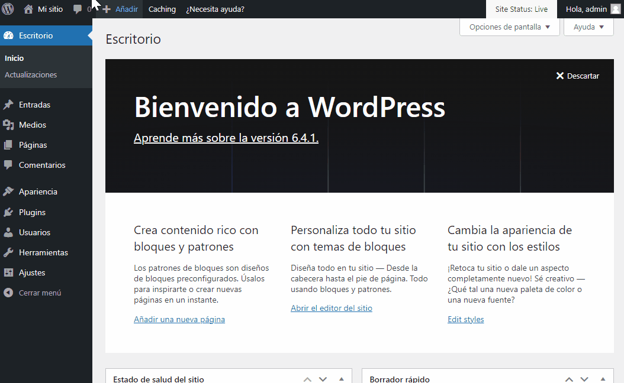
Task: Move Borrador rápido panel down
Action: [584, 379]
